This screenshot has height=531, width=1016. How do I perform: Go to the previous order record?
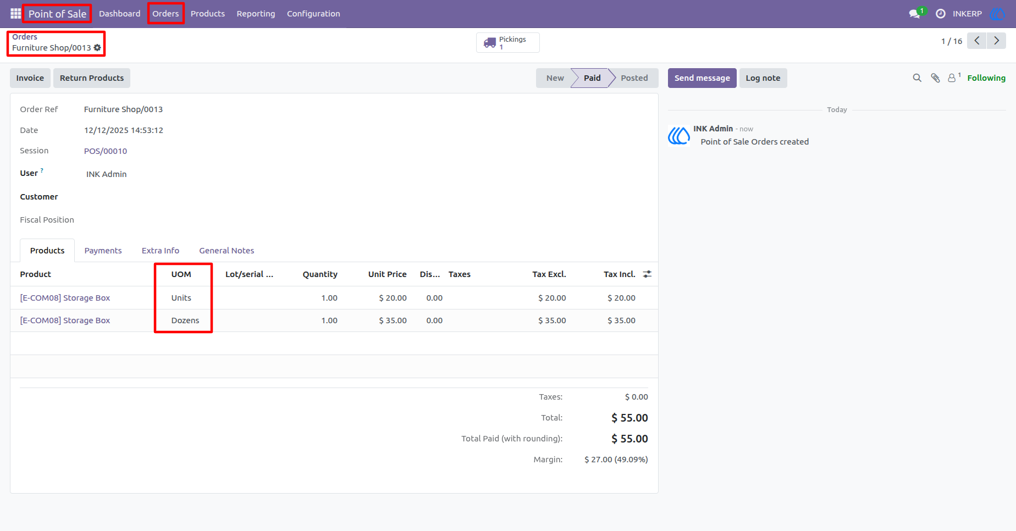click(977, 41)
